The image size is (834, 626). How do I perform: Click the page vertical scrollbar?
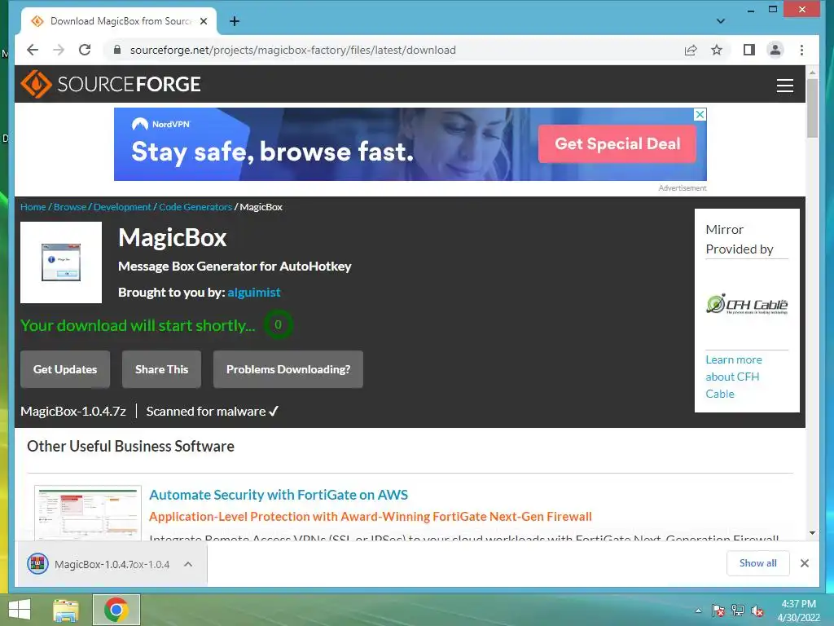812,108
